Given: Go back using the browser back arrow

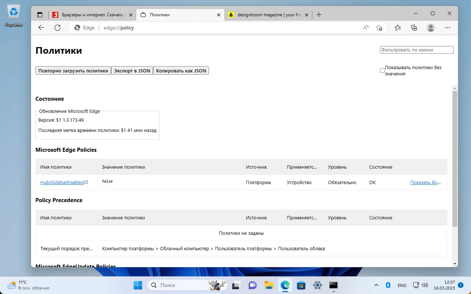Looking at the screenshot, I should point(41,28).
